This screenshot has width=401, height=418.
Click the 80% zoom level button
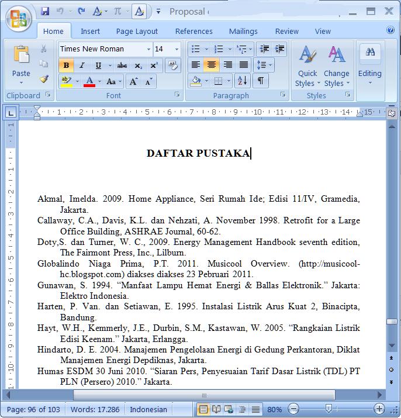274,409
